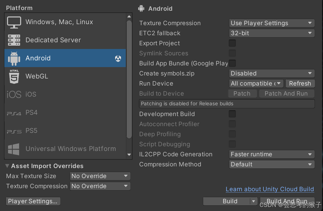Open IL2CPP Code Generation dropdown
The width and height of the screenshot is (323, 211).
[x=272, y=154]
